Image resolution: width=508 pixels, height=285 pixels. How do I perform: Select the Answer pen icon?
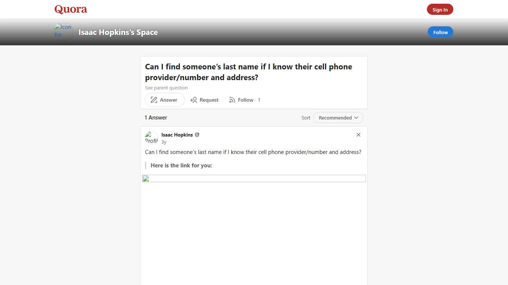tap(154, 99)
